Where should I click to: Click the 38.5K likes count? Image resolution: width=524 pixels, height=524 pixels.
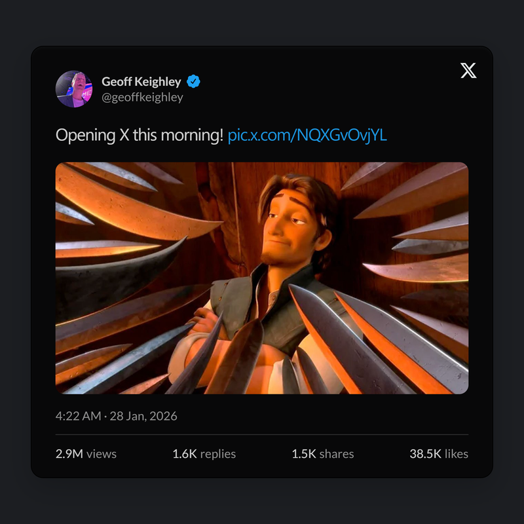(x=426, y=454)
